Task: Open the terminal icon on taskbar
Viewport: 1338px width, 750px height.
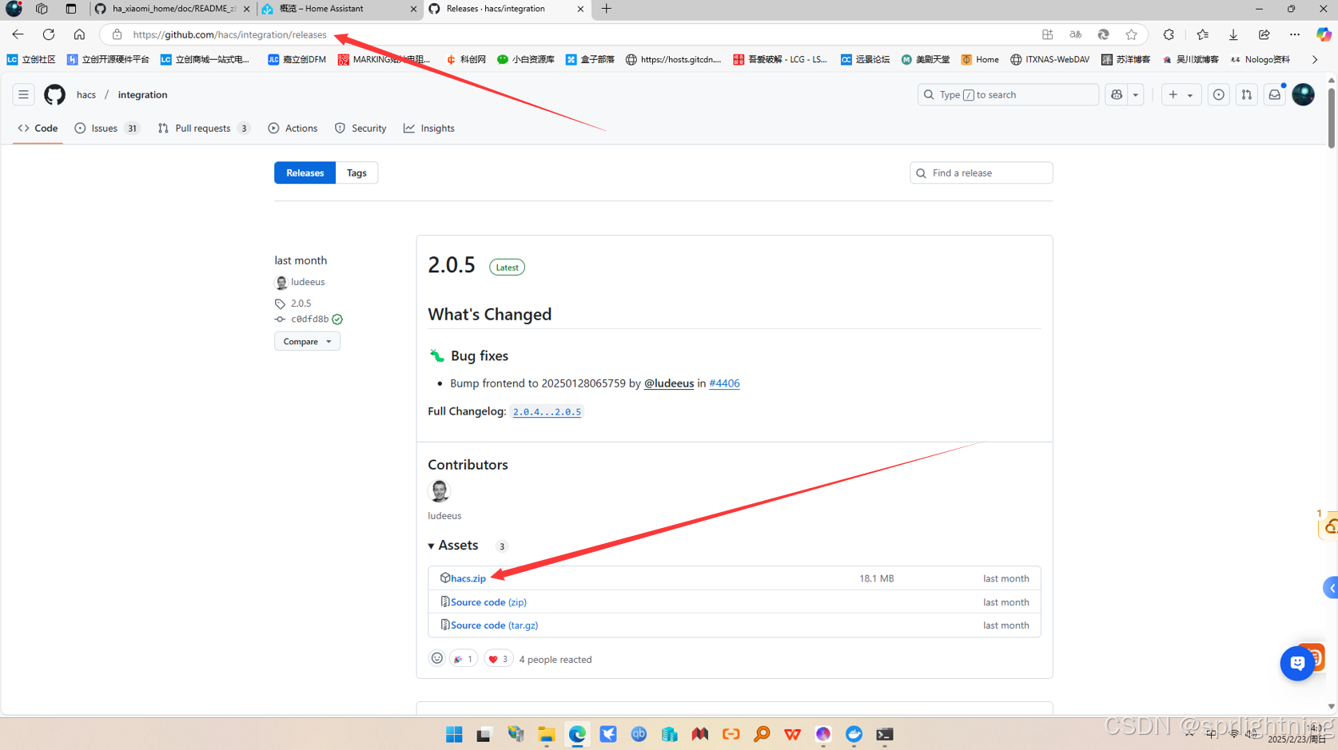Action: click(884, 734)
